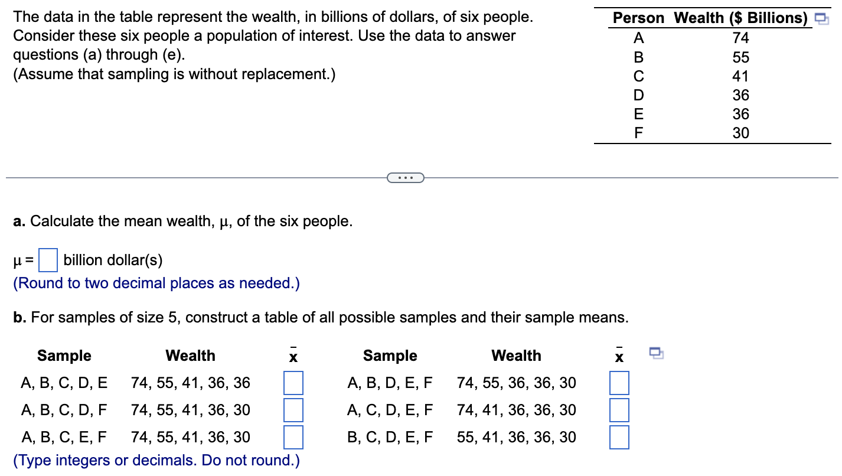Click the answer box for sample A, B, D, E, F

619,383
